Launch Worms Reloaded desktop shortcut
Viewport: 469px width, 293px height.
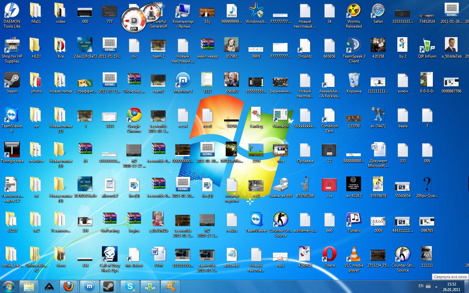[x=354, y=15]
